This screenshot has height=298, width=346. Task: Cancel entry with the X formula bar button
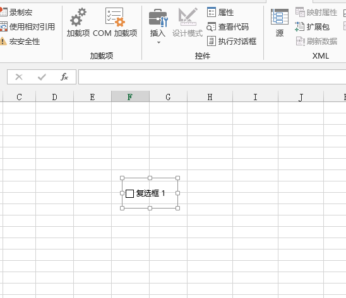pyautogui.click(x=19, y=77)
